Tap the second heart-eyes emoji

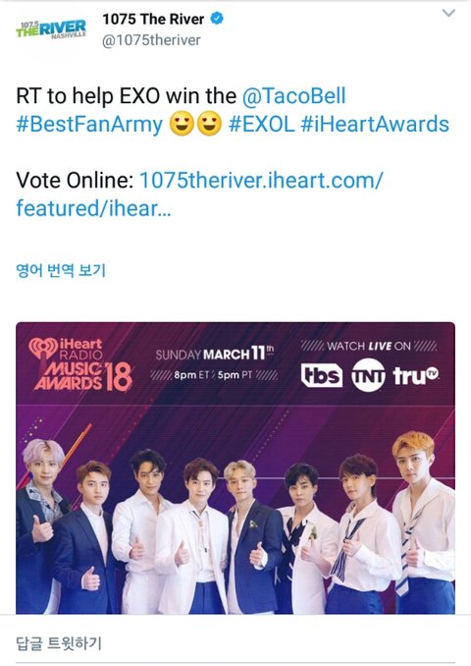(x=210, y=124)
